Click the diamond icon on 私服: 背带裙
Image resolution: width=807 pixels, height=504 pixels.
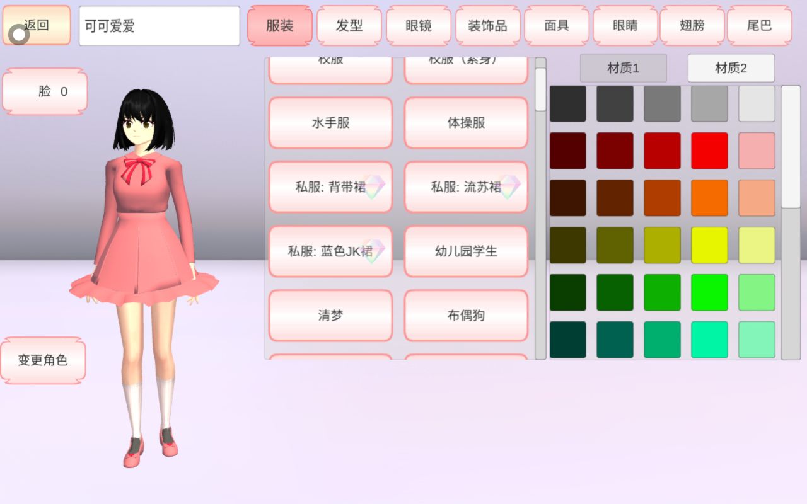[374, 187]
